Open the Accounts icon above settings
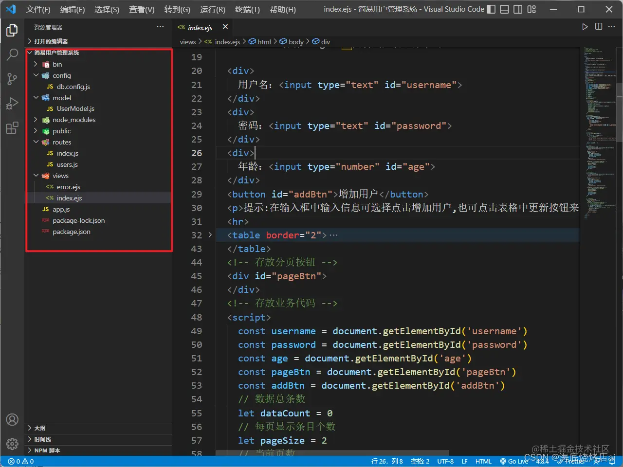Screen dimensions: 623x467 pyautogui.click(x=12, y=419)
